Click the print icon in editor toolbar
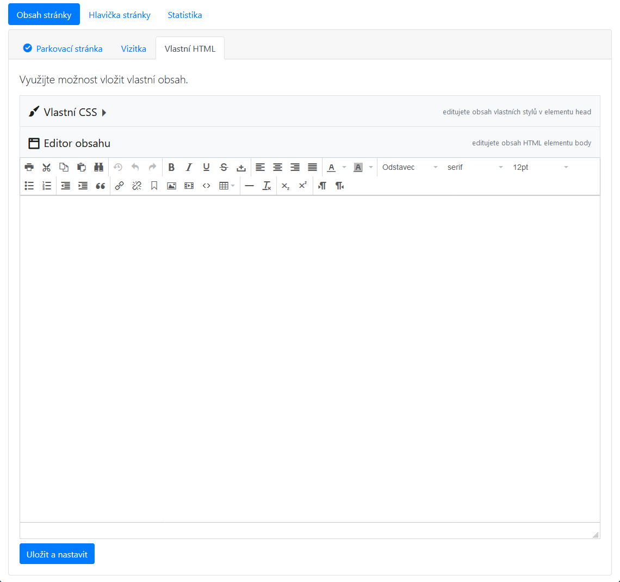620x582 pixels. click(x=29, y=167)
